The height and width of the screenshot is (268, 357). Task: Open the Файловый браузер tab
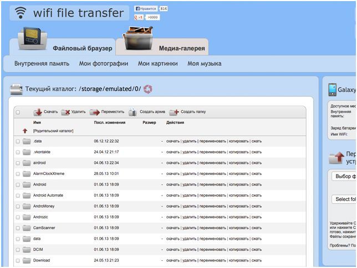(82, 48)
